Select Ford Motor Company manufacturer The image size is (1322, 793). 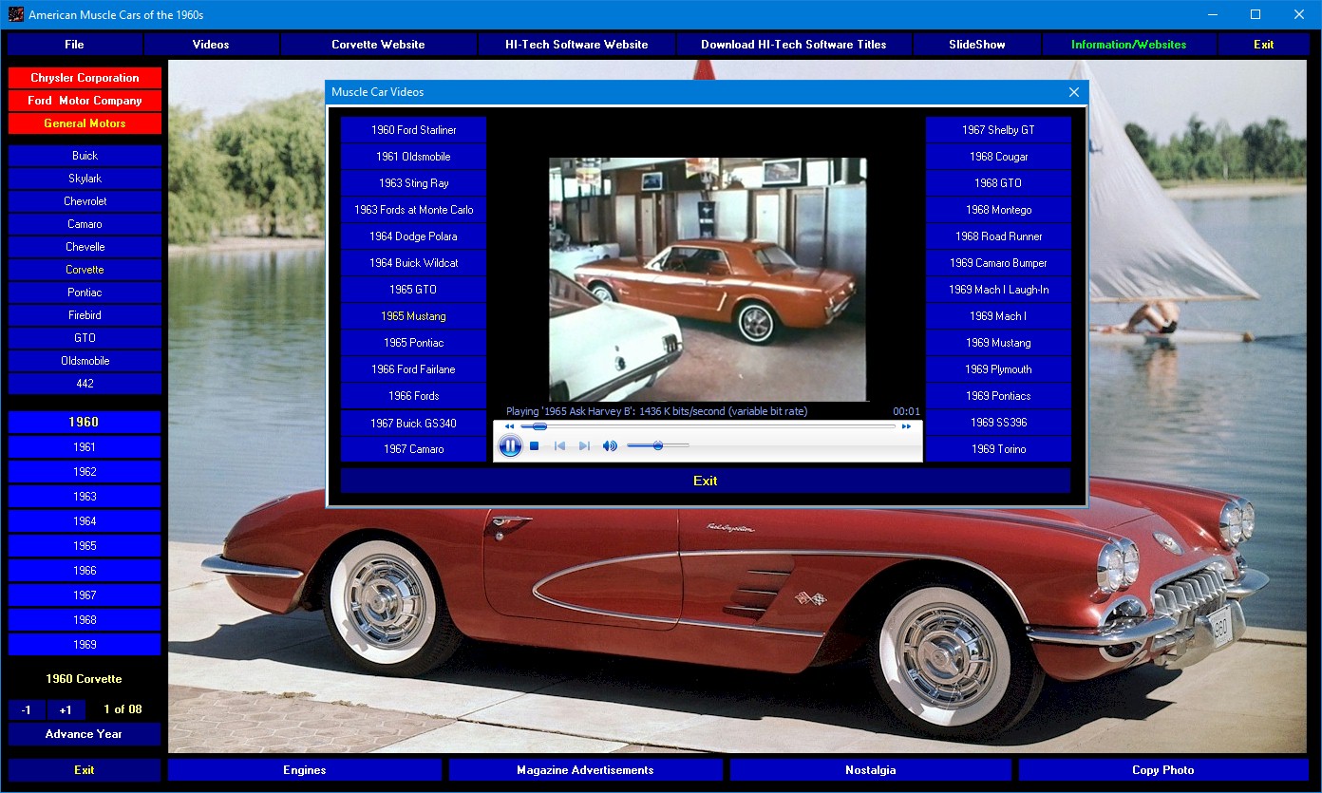85,101
